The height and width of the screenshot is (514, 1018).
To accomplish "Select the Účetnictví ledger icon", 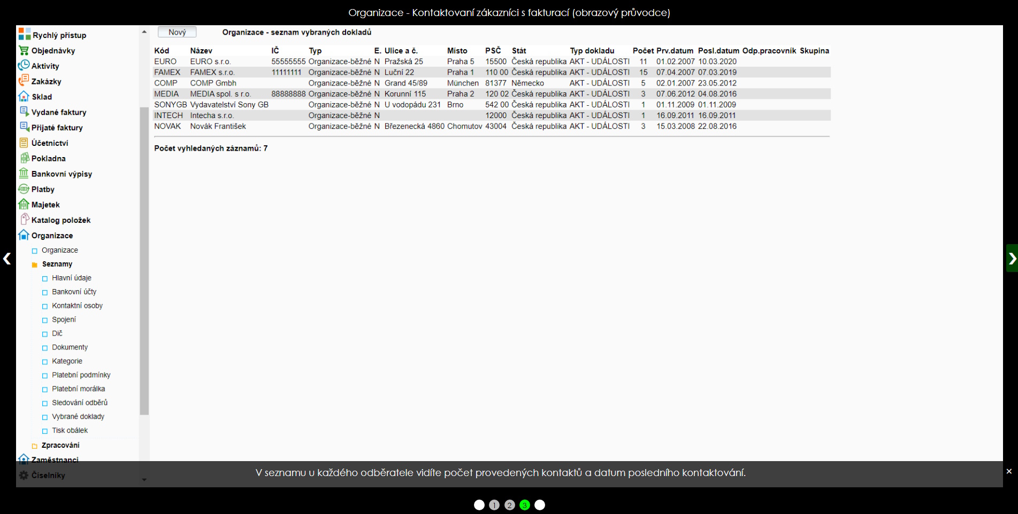I will [x=24, y=143].
